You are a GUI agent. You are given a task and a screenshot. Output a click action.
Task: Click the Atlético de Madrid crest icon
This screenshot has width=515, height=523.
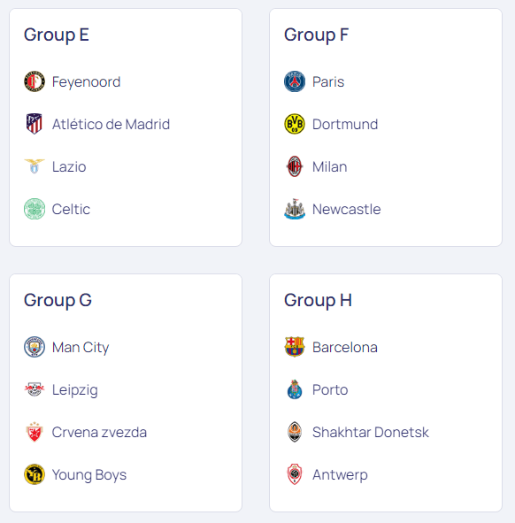(35, 124)
